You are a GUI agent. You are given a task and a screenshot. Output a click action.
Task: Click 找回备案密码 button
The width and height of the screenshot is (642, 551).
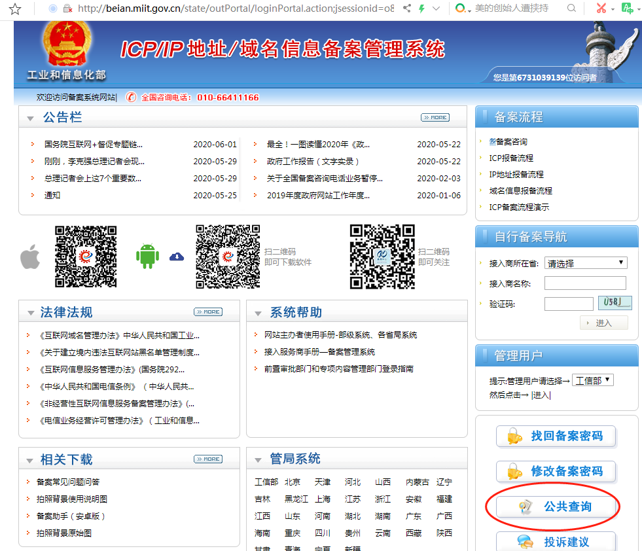556,436
